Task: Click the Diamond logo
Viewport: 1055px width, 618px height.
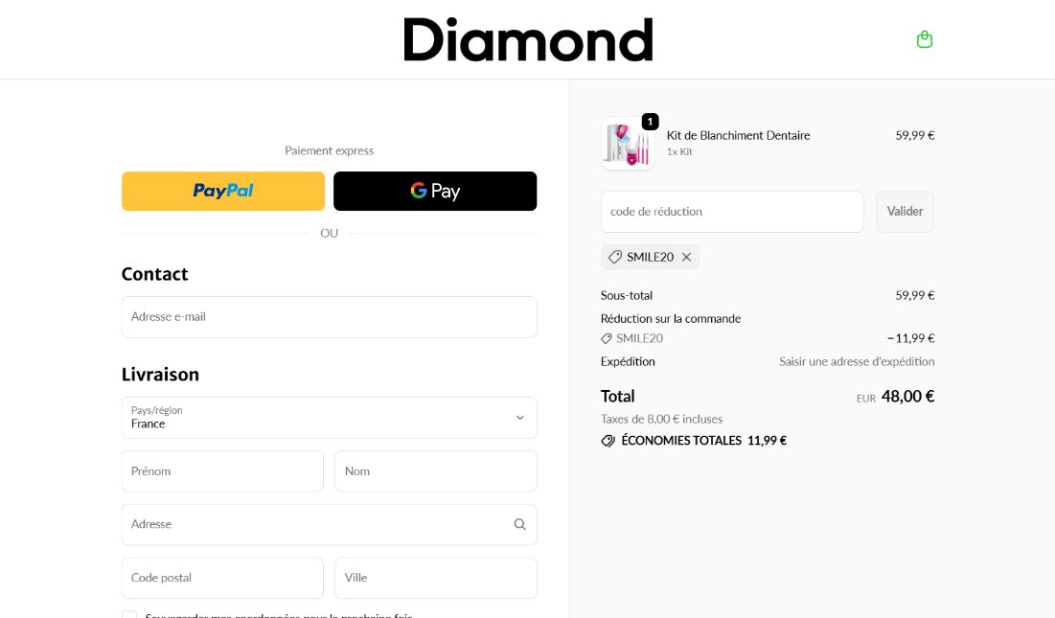Action: (x=527, y=39)
